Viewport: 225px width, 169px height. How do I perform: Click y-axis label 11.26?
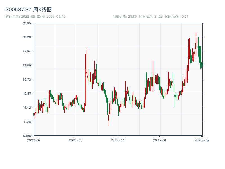[x=27, y=122]
